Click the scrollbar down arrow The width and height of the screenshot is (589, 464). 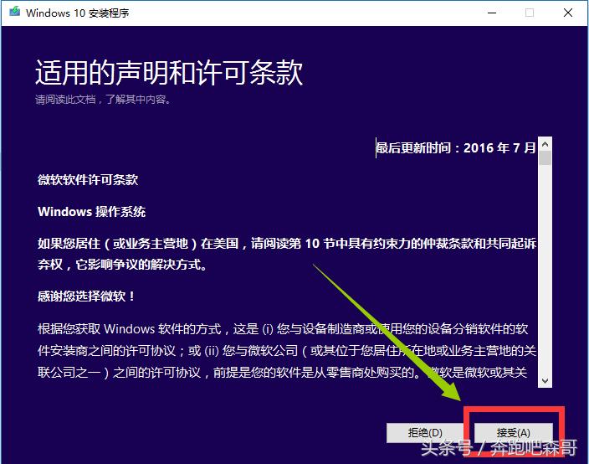pos(545,380)
